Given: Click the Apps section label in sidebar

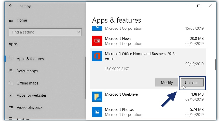Looking at the screenshot, I should (13, 44).
